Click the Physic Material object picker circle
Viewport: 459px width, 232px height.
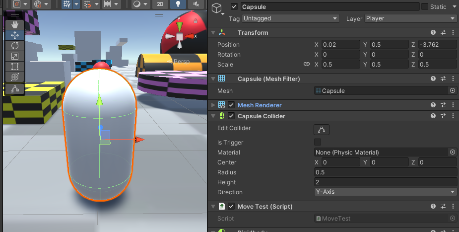click(x=453, y=152)
